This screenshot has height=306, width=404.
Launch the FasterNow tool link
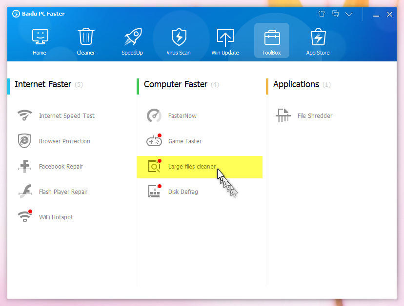[x=182, y=116]
